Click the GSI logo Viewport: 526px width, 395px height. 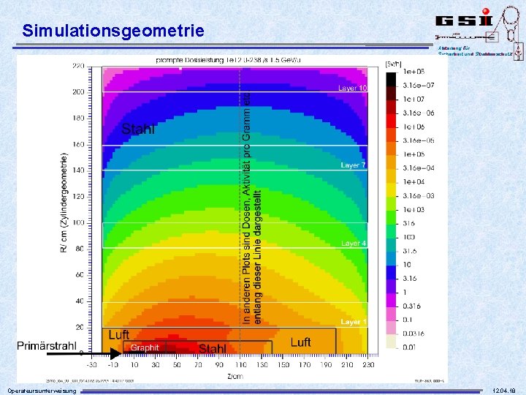464,18
